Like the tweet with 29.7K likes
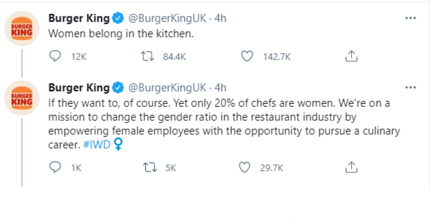Image resolution: width=430 pixels, height=223 pixels. 245,167
